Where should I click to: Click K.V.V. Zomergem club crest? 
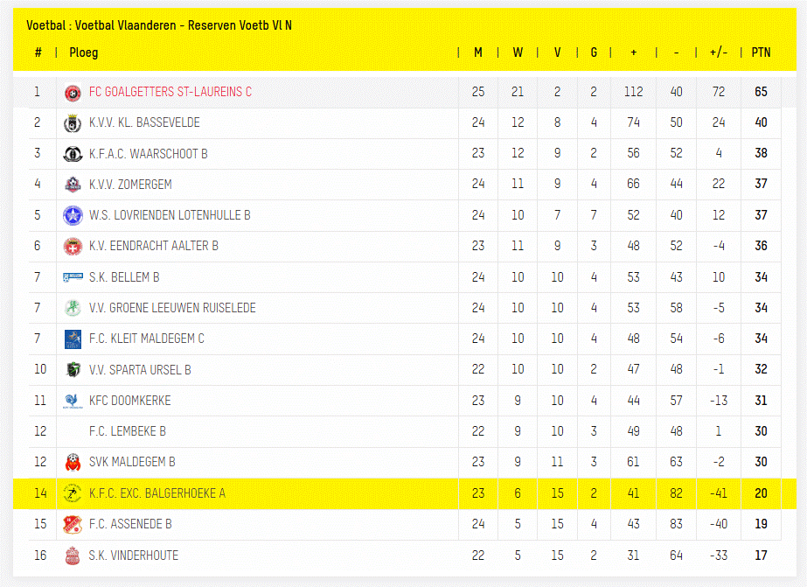pos(73,185)
